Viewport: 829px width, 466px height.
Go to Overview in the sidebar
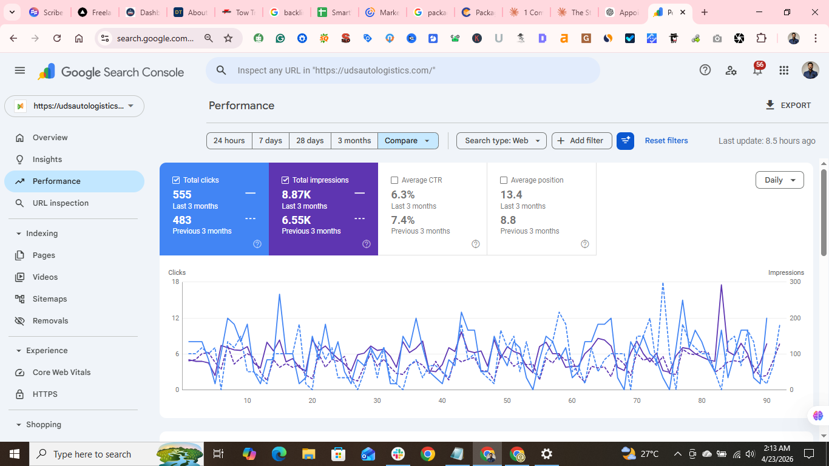74,138
